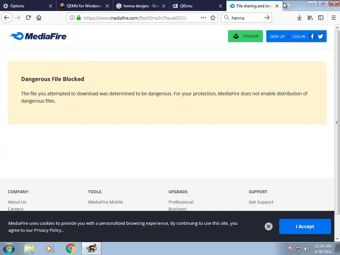Open the Careers footer link

(x=16, y=209)
